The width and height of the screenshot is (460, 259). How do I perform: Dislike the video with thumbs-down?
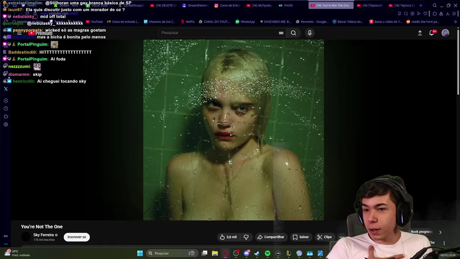point(246,237)
